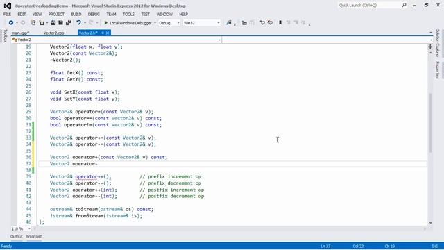Click the INS indicator in status bar

435,247
